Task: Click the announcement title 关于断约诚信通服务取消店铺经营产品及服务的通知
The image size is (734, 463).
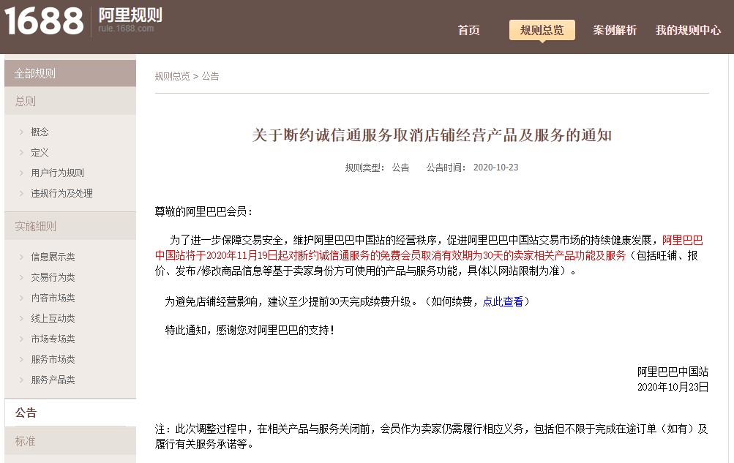Action: [432, 135]
